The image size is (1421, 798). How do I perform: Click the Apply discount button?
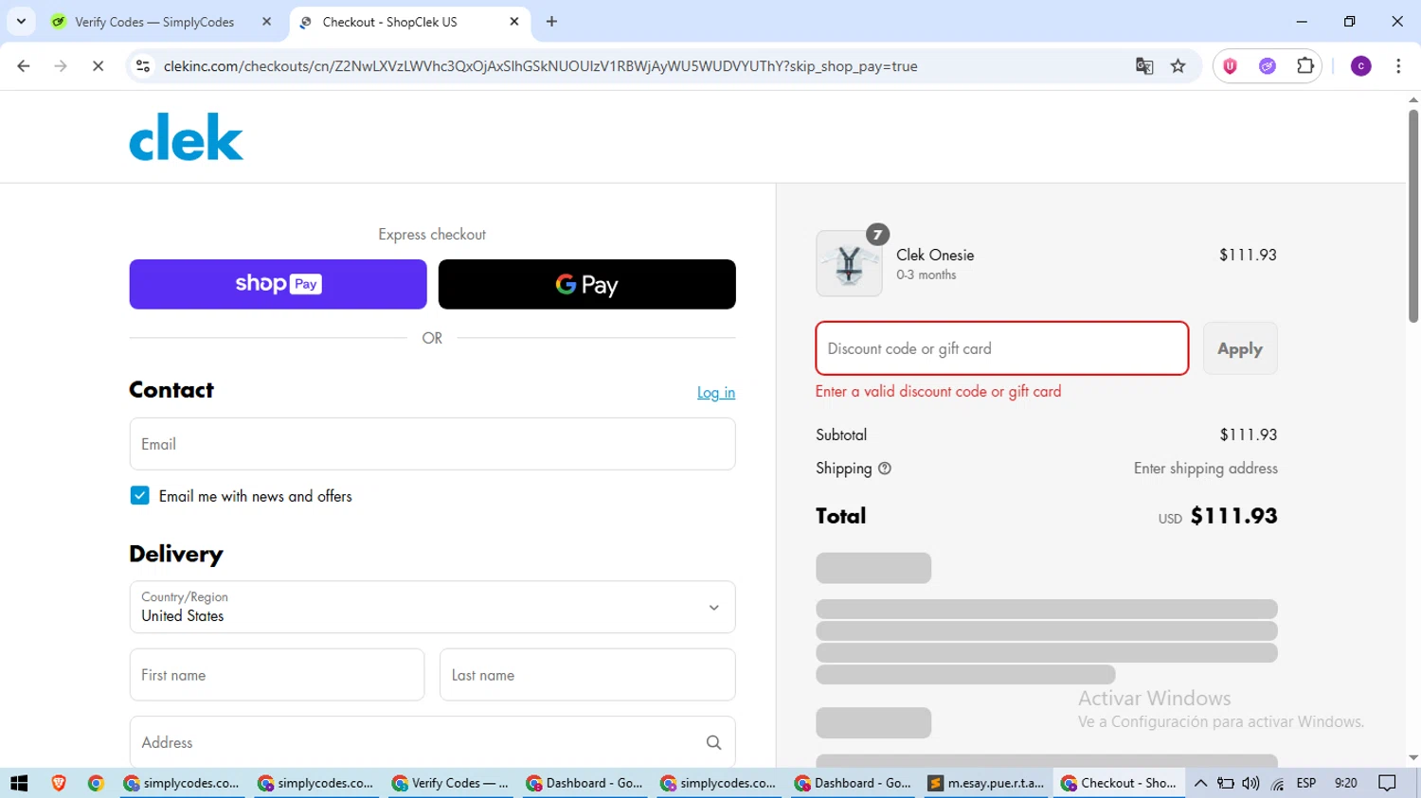tap(1240, 348)
